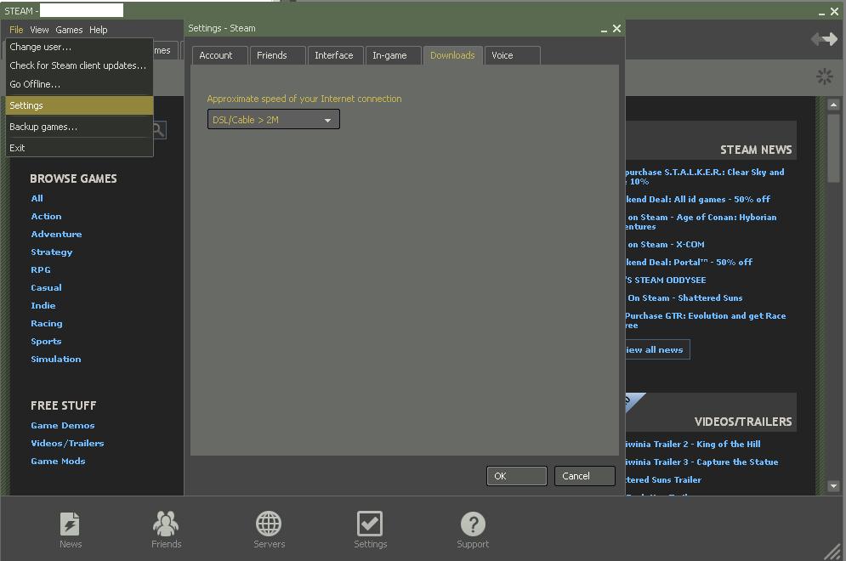Click the View all news button

[x=657, y=349]
